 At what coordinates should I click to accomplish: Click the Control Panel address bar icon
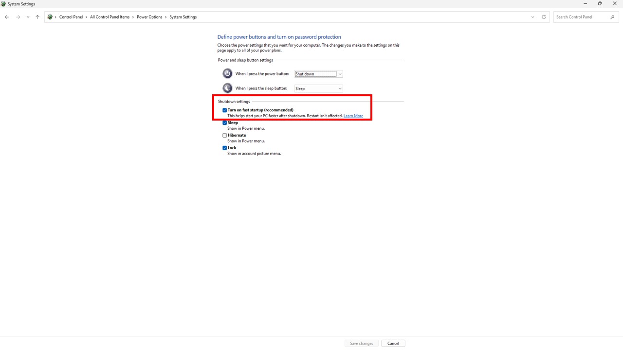50,17
